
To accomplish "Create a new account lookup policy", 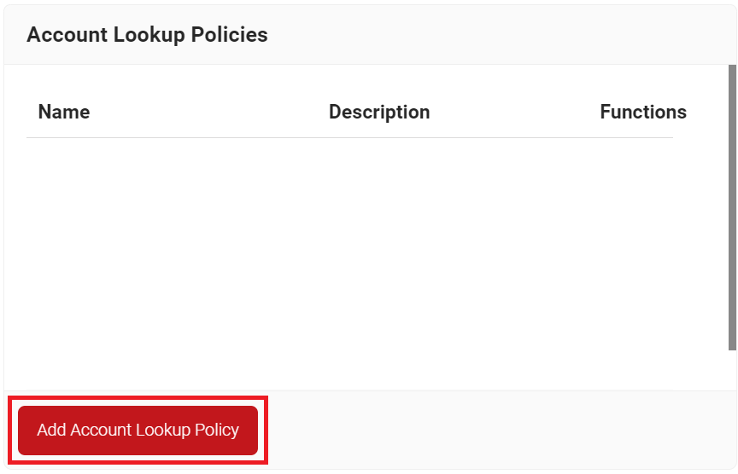I will click(x=138, y=431).
